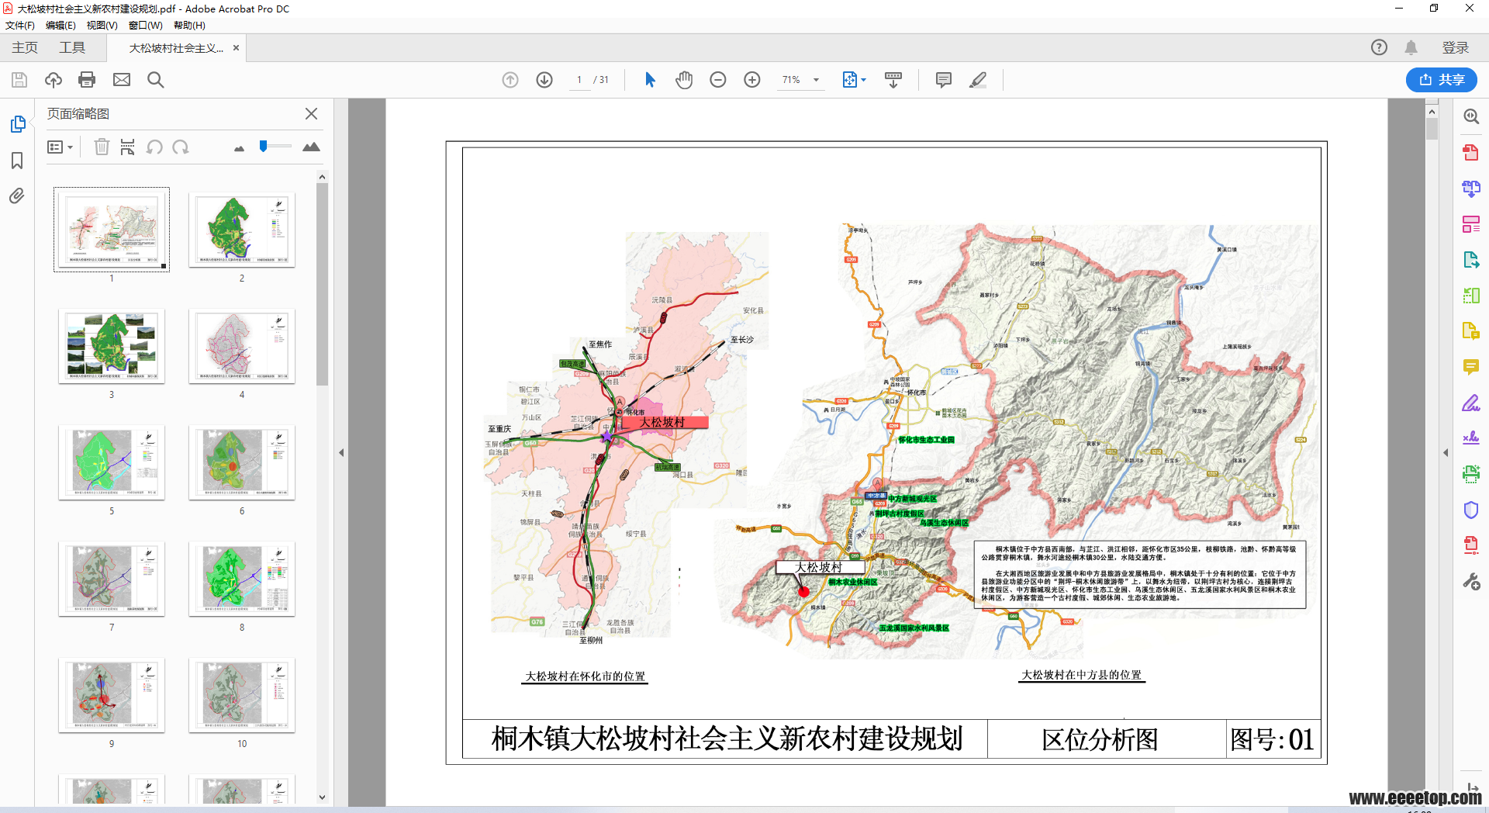
Task: Collapse the left navigation pane arrow
Action: pos(341,452)
